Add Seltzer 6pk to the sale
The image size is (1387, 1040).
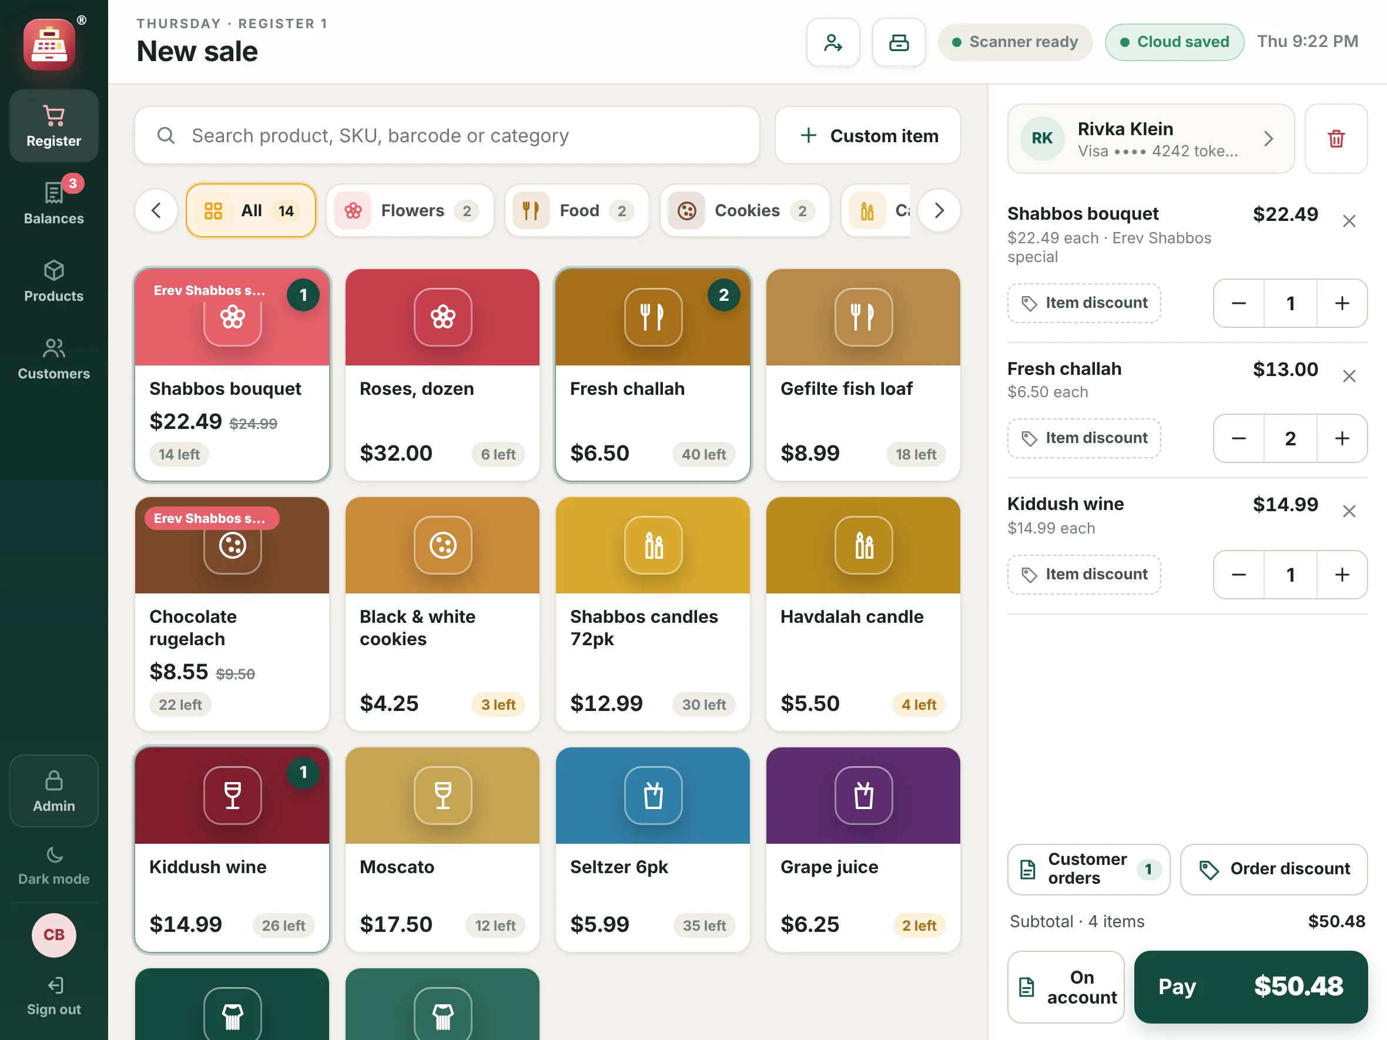[653, 850]
